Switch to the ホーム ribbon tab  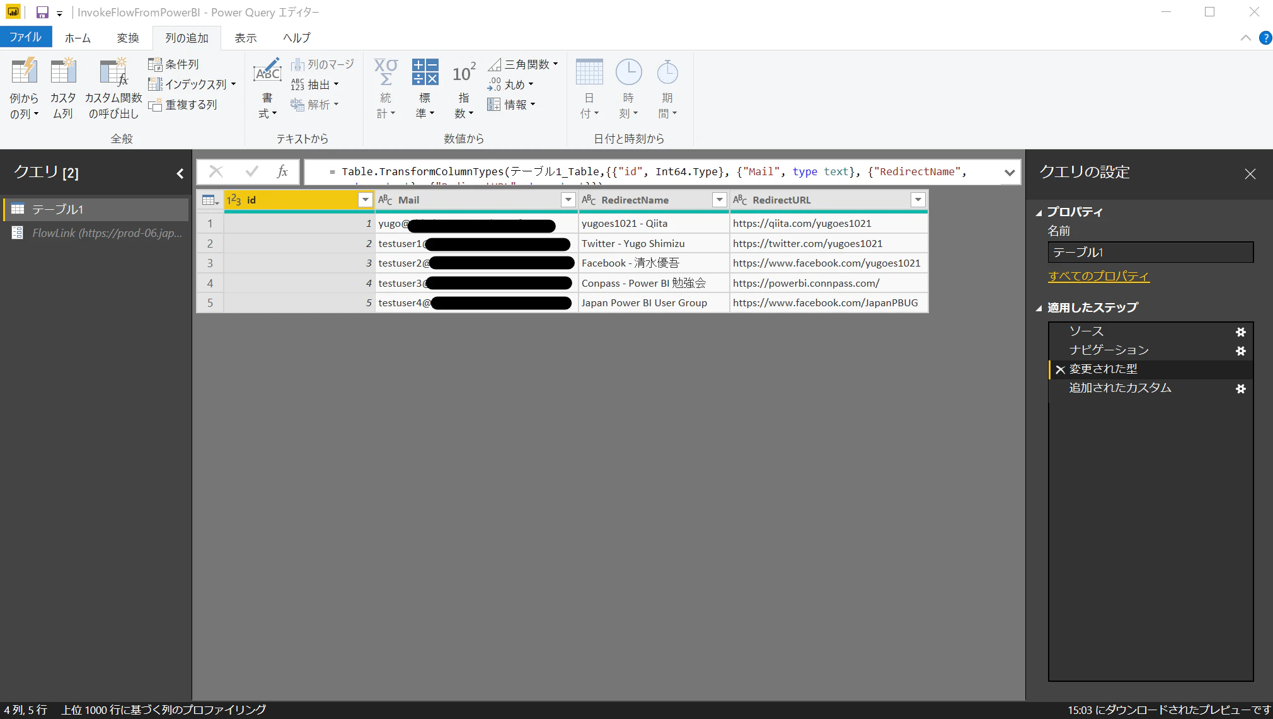tap(78, 38)
